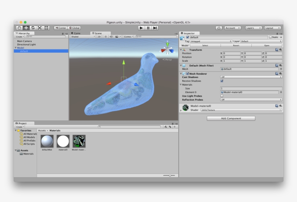Check the Static checkbox

[270, 37]
